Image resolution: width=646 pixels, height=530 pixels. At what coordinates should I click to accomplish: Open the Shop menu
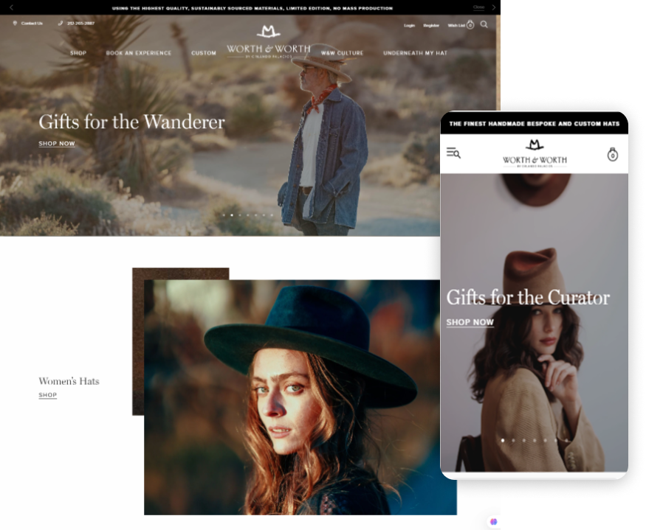tap(78, 53)
